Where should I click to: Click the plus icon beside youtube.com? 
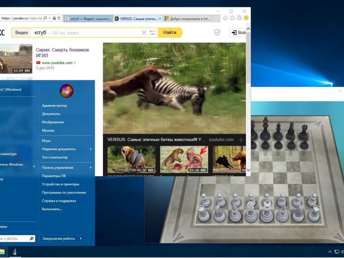[x=241, y=140]
